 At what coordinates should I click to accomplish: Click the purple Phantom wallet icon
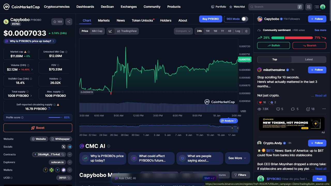(x=63, y=170)
